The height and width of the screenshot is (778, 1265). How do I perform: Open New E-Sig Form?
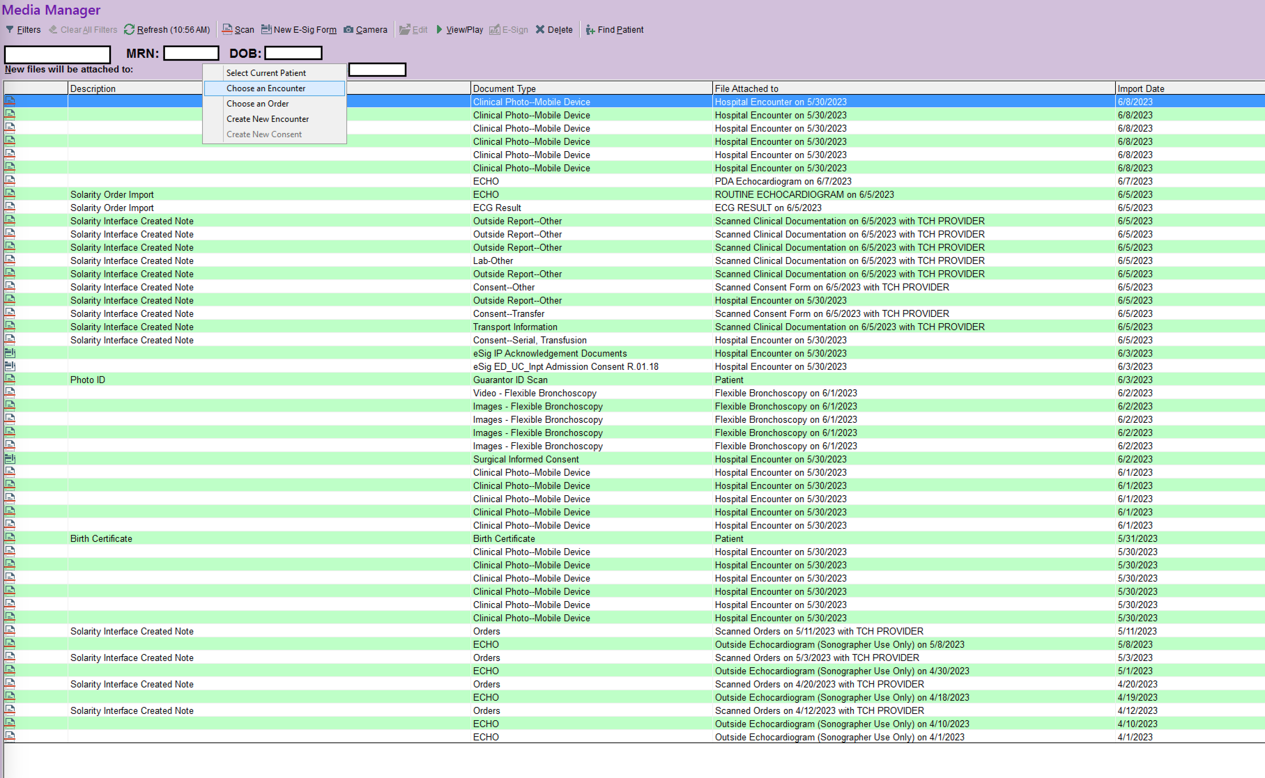(x=299, y=29)
